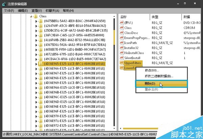Click the {4D36E96C-E325-11CE-BFC1-08002BE10318} folder icon
Viewport: 203px width, 139px height.
coord(41,97)
